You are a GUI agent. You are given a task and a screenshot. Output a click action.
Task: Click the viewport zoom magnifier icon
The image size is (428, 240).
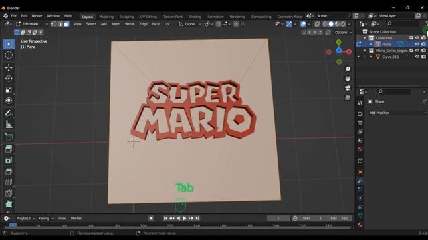[348, 69]
